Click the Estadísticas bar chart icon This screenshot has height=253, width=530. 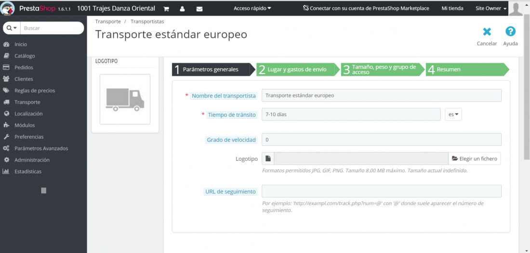6,171
